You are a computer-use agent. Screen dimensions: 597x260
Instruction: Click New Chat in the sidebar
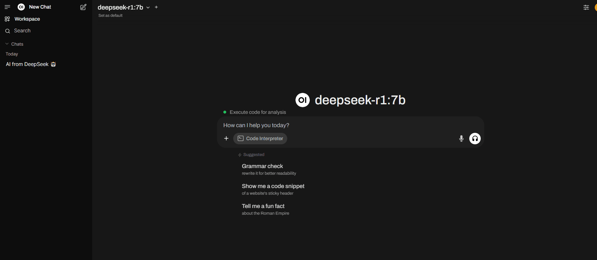40,7
